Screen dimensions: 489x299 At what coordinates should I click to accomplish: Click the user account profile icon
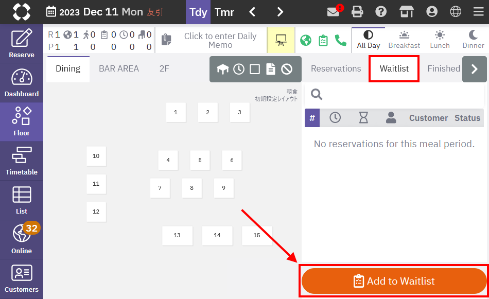coord(431,12)
